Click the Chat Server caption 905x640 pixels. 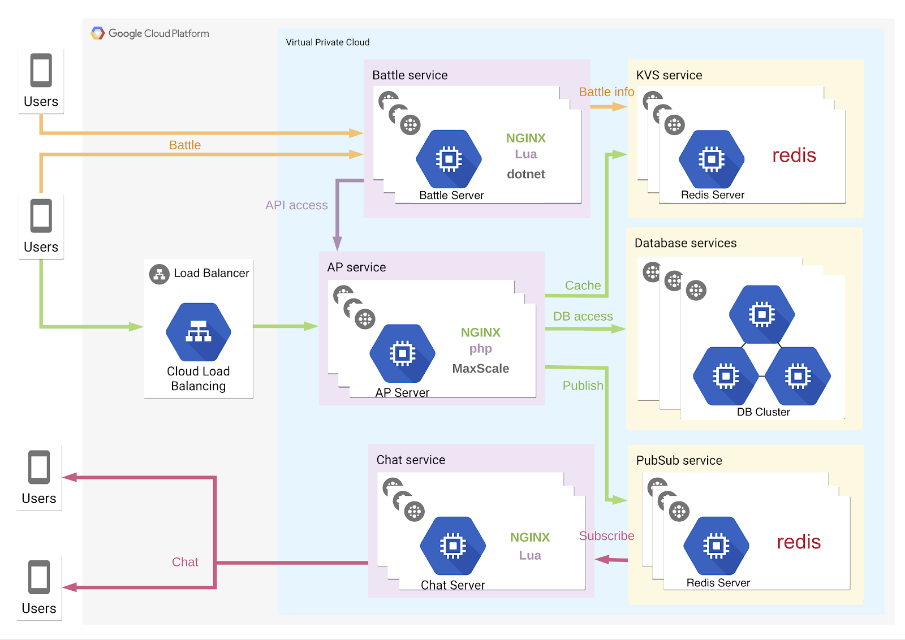(x=453, y=585)
